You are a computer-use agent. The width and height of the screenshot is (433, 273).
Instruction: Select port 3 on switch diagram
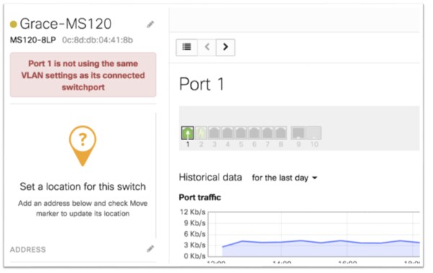[214, 133]
